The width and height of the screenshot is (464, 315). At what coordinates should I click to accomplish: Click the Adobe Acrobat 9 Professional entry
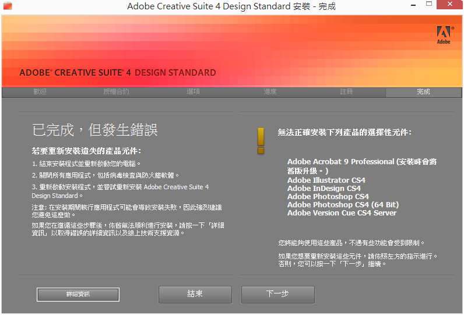point(362,166)
